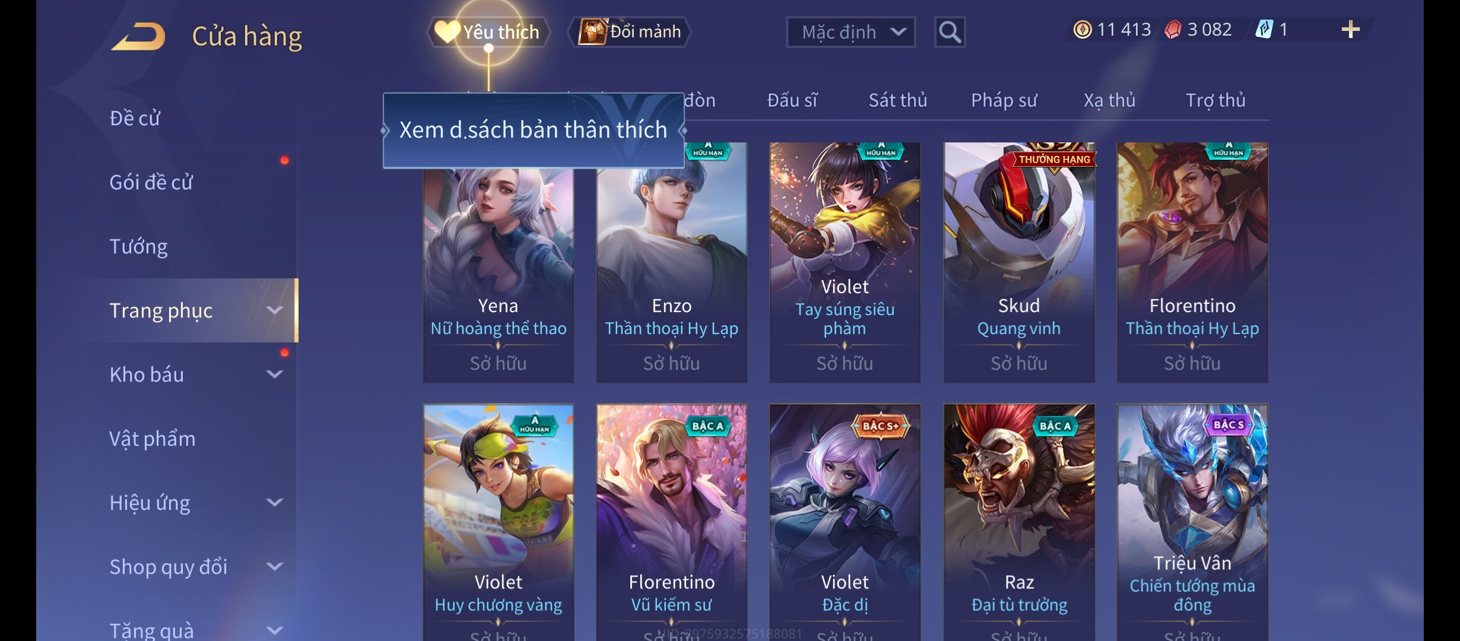
Task: Click the gold coin balance icon
Action: pyautogui.click(x=1083, y=29)
